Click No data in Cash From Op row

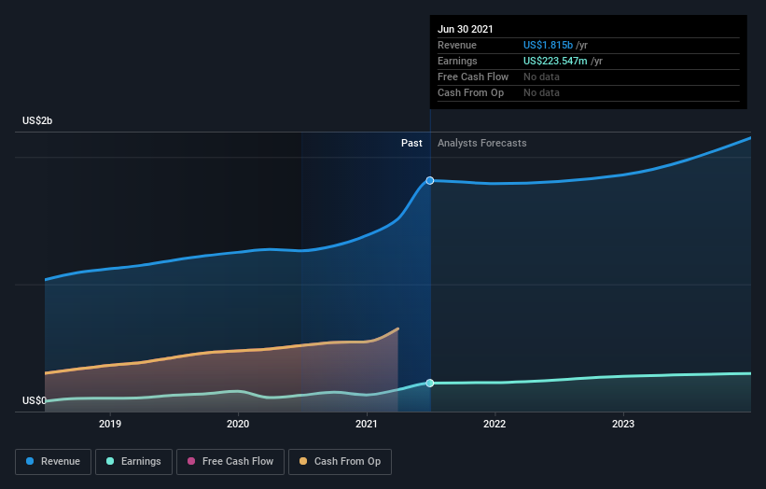(541, 92)
